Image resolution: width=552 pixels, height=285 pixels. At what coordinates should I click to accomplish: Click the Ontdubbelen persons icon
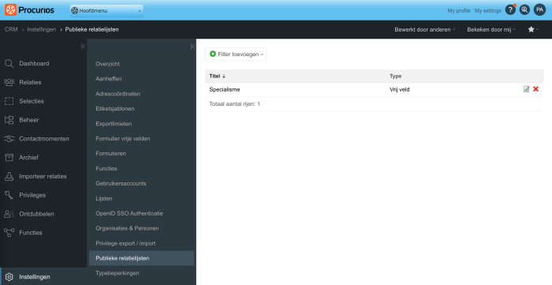[x=9, y=214]
